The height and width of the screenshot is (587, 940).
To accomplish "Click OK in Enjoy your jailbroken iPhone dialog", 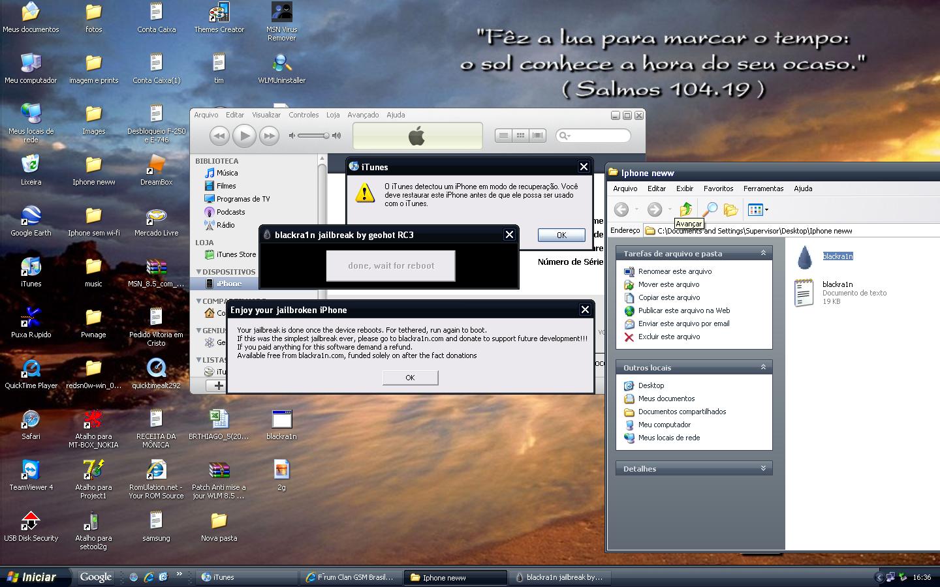I will [x=410, y=378].
